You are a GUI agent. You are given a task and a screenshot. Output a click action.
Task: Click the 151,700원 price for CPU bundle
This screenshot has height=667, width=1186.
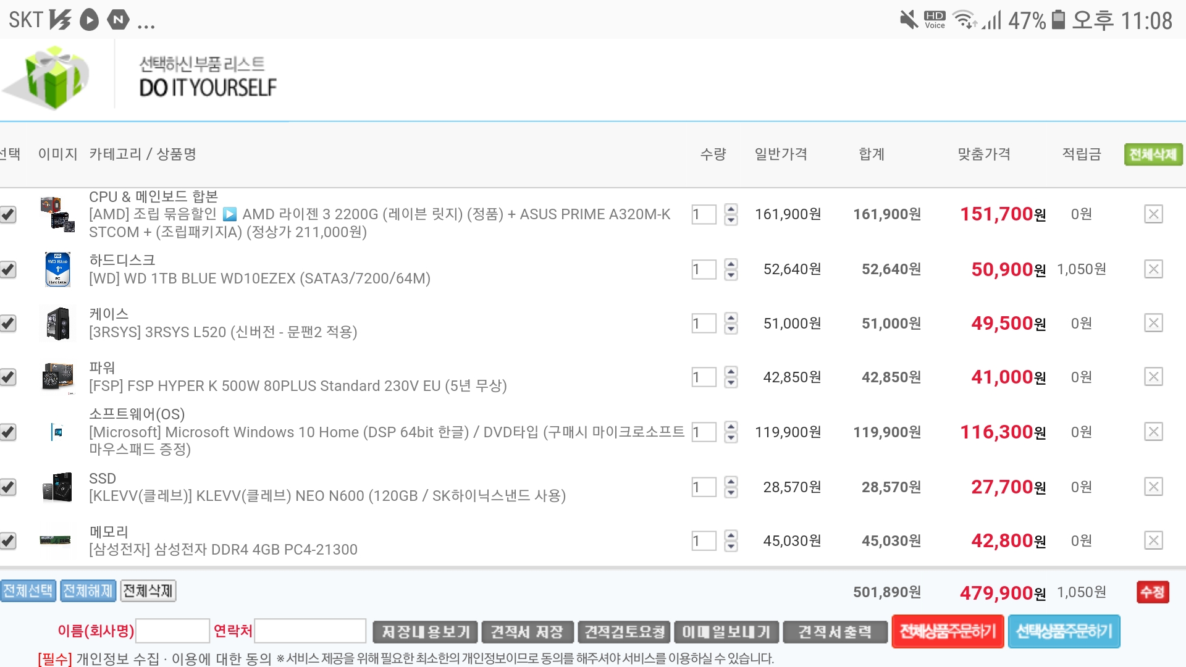click(1003, 214)
